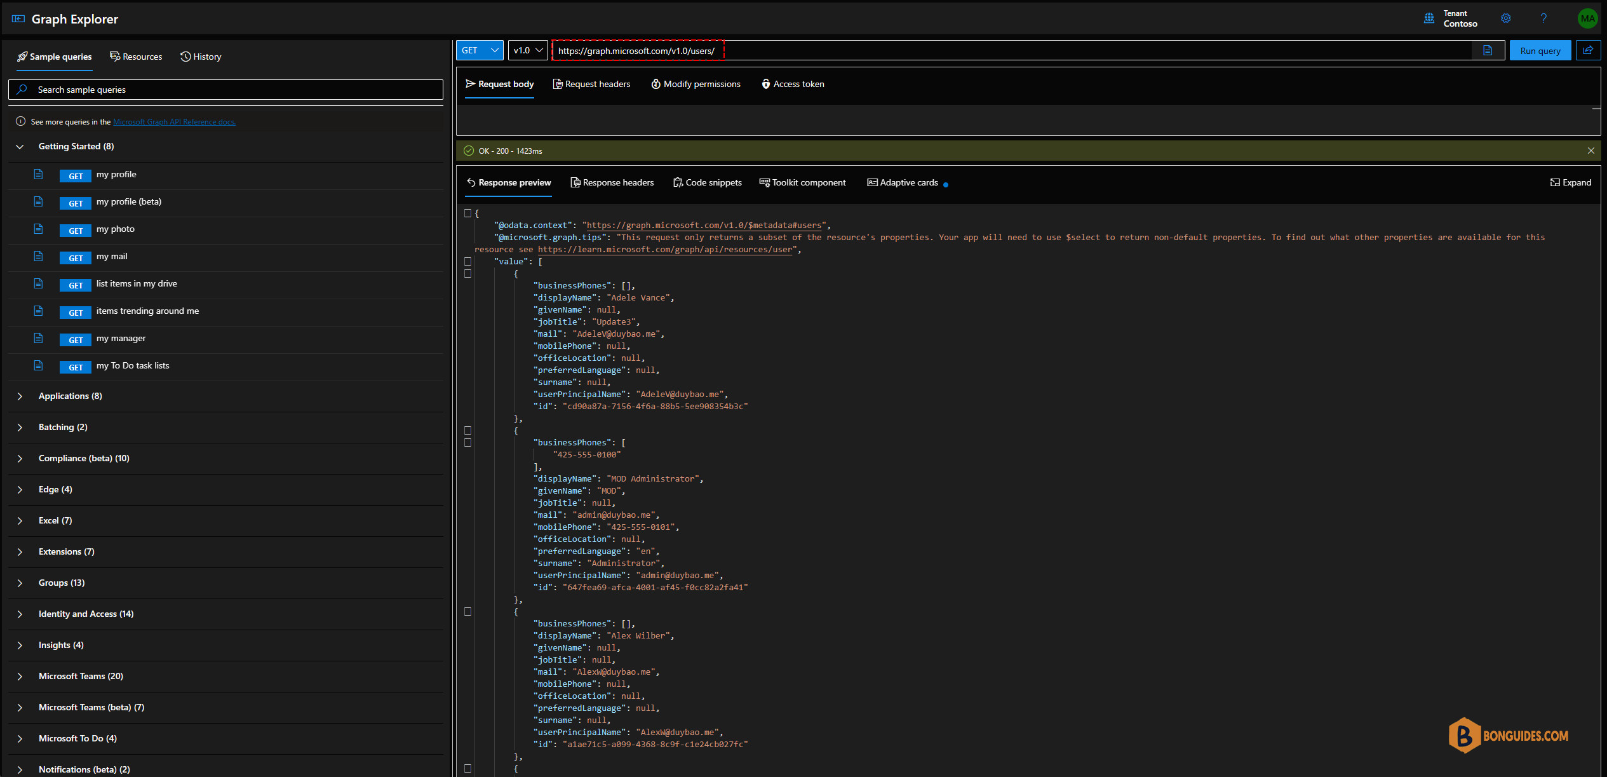Expand the response area

(x=1570, y=182)
